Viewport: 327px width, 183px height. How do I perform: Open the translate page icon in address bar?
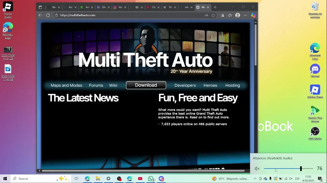(206, 15)
